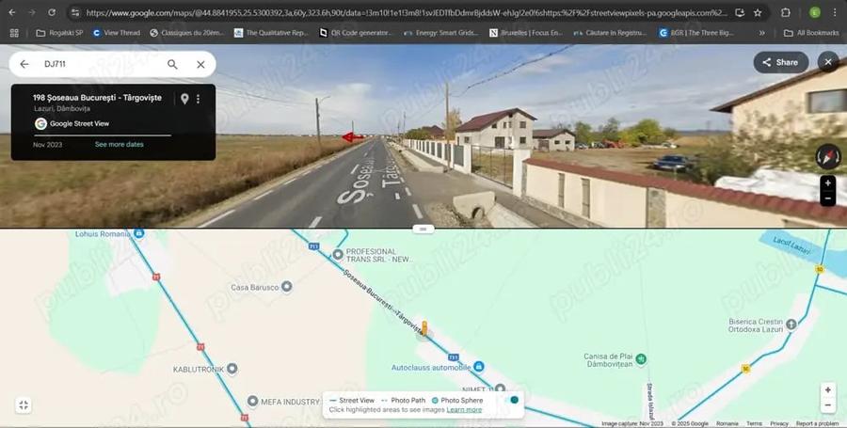Click the Strada Islazului road label
Viewport: 847px width, 428px height.
tap(649, 402)
